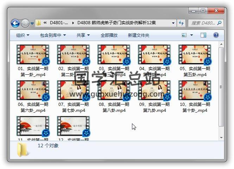Open address bar history dropdown arrow

tap(173, 23)
